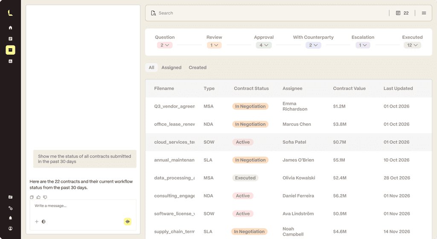Screen dimensions: 437x239
Task: Click the $5.1M contract value
Action: (339, 160)
